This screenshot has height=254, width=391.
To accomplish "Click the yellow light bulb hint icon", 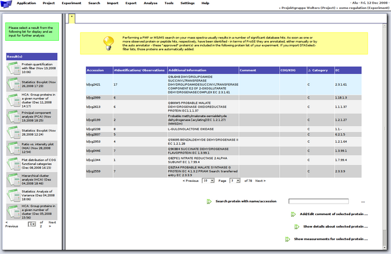I will click(x=108, y=43).
